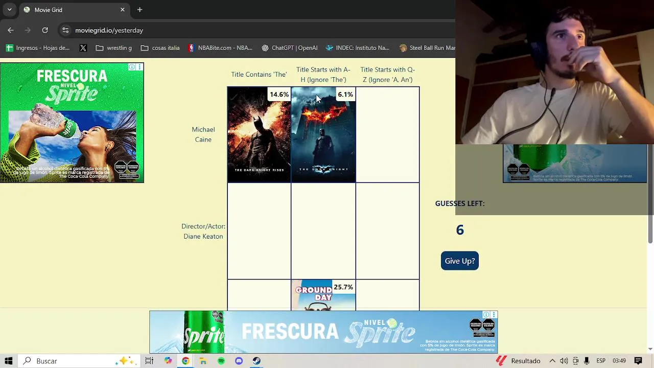Click the AdChoices icon on left Sprite ad
The height and width of the screenshot is (368, 654).
tap(132, 67)
